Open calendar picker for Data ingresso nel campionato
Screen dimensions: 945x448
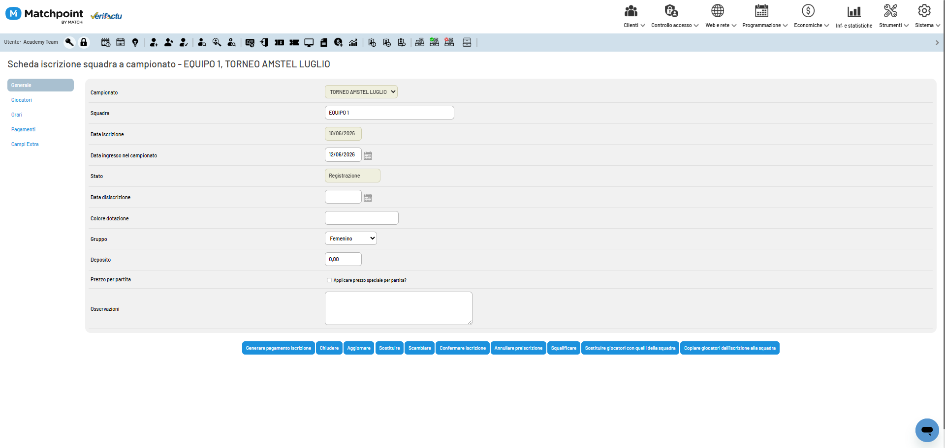click(x=368, y=155)
